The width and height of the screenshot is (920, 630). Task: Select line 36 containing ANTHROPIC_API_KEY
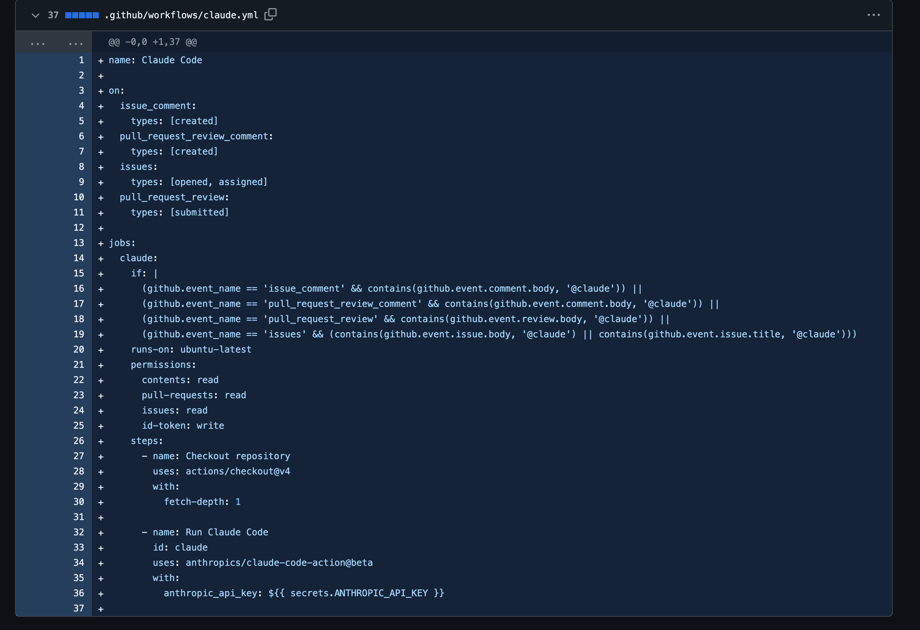(304, 593)
